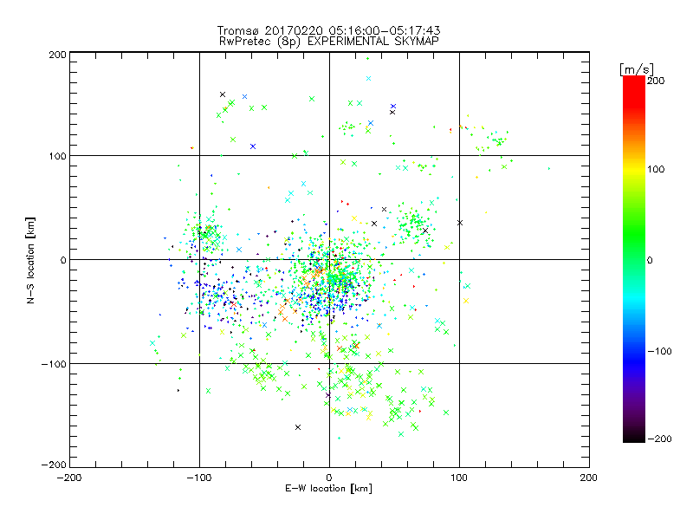Click the black X marker near bottom center

pyautogui.click(x=298, y=427)
